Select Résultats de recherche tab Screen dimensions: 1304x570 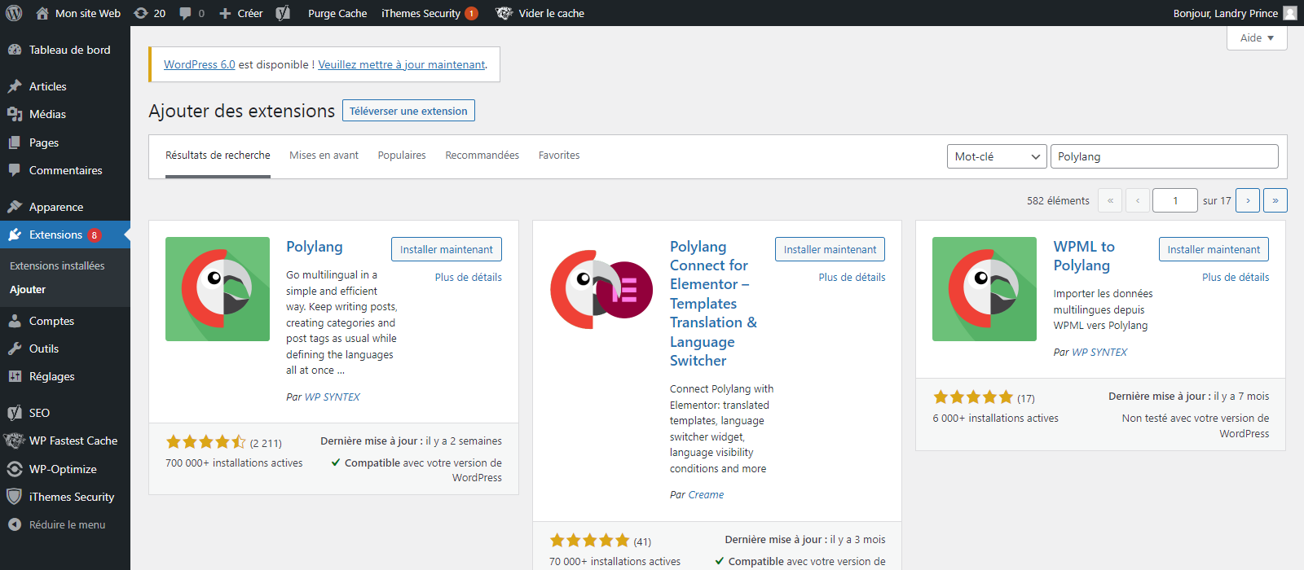click(218, 156)
